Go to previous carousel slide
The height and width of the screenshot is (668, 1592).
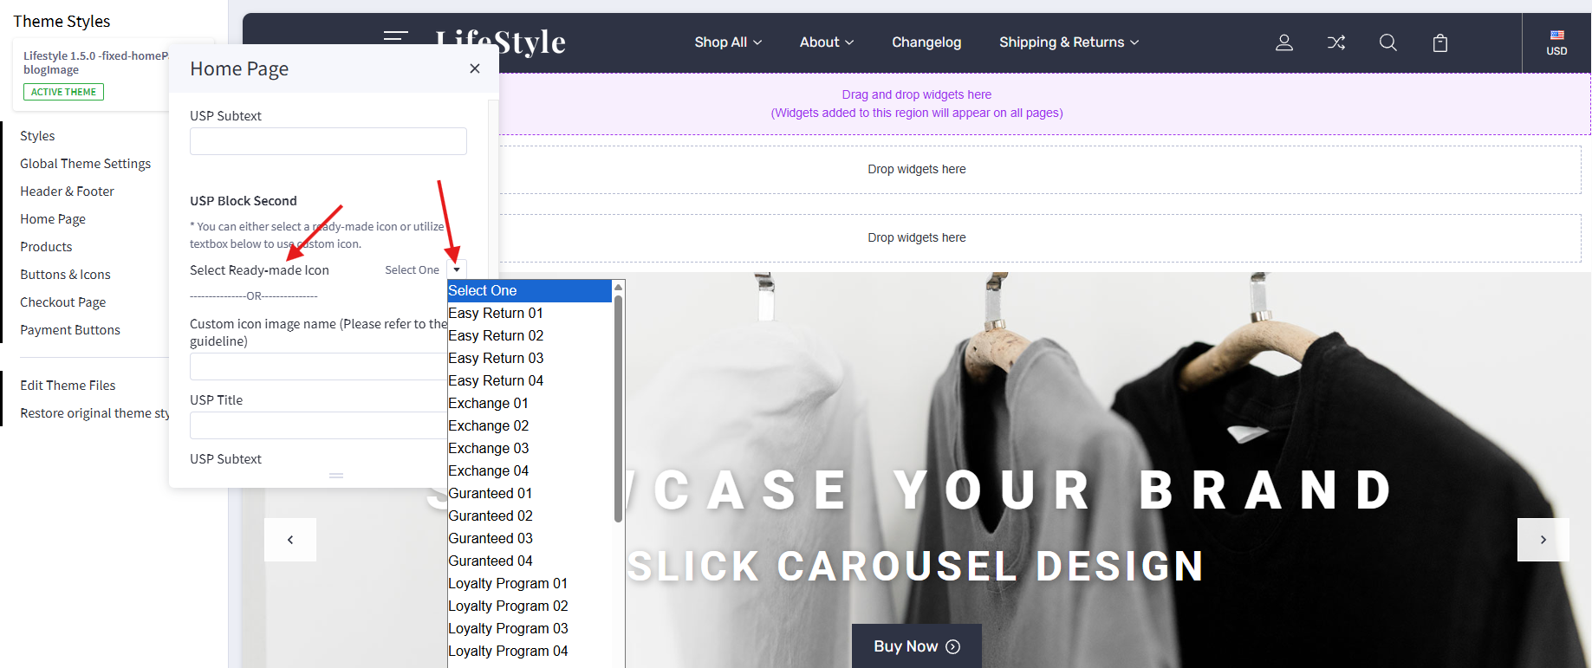[x=290, y=540]
